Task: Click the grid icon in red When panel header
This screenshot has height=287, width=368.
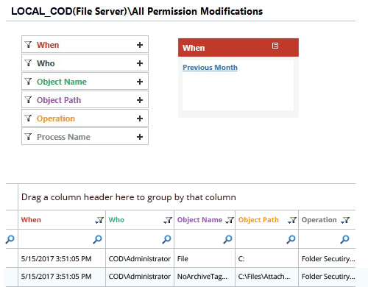Action: (275, 46)
